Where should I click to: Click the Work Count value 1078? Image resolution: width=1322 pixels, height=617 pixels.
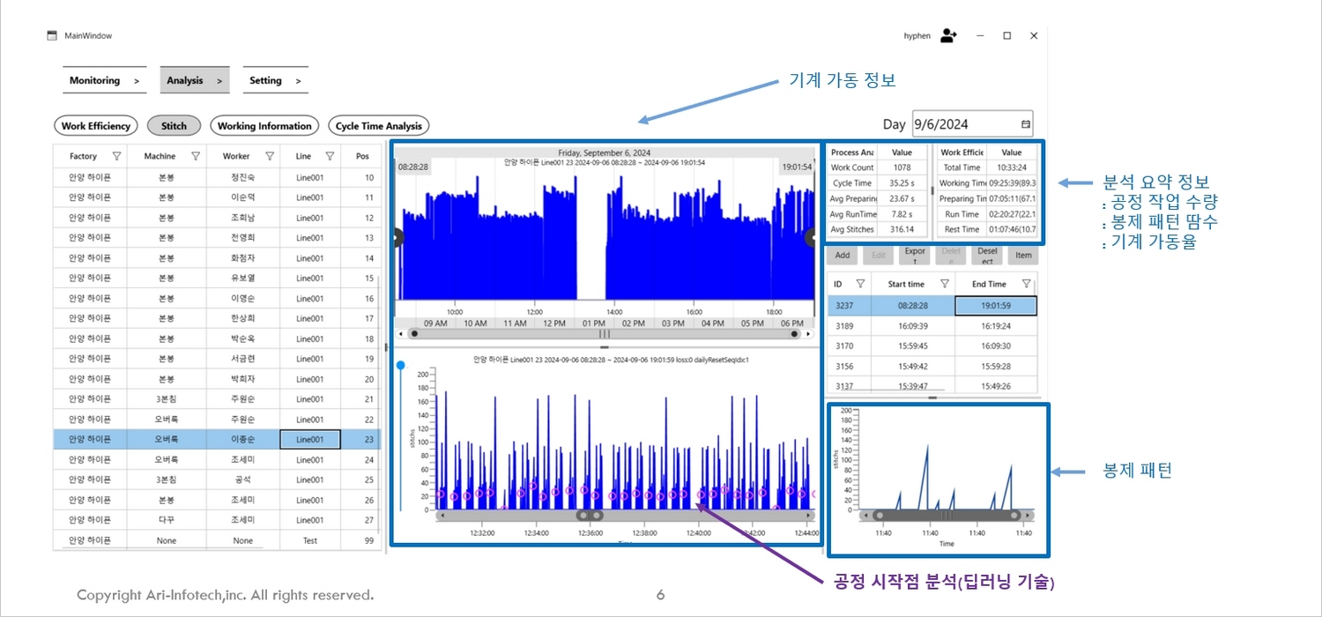902,167
